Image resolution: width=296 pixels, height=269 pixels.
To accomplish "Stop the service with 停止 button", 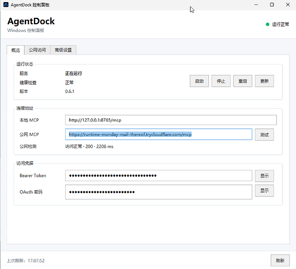I will tap(221, 81).
